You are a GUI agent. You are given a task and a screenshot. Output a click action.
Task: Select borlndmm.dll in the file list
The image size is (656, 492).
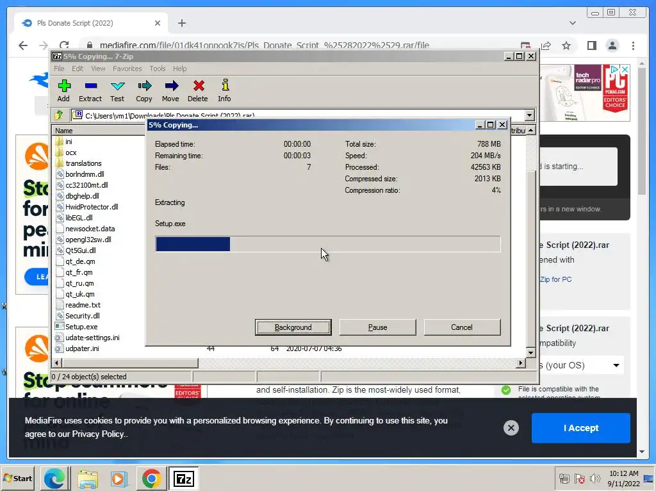tap(85, 174)
